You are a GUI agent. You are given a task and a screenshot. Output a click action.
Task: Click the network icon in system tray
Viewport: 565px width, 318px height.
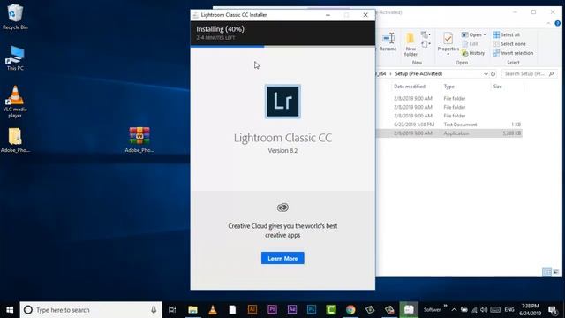(x=474, y=310)
